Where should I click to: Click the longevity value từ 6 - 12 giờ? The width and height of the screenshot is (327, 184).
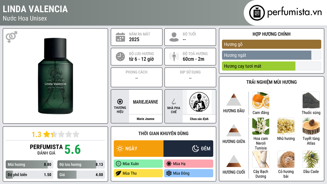point(141,59)
